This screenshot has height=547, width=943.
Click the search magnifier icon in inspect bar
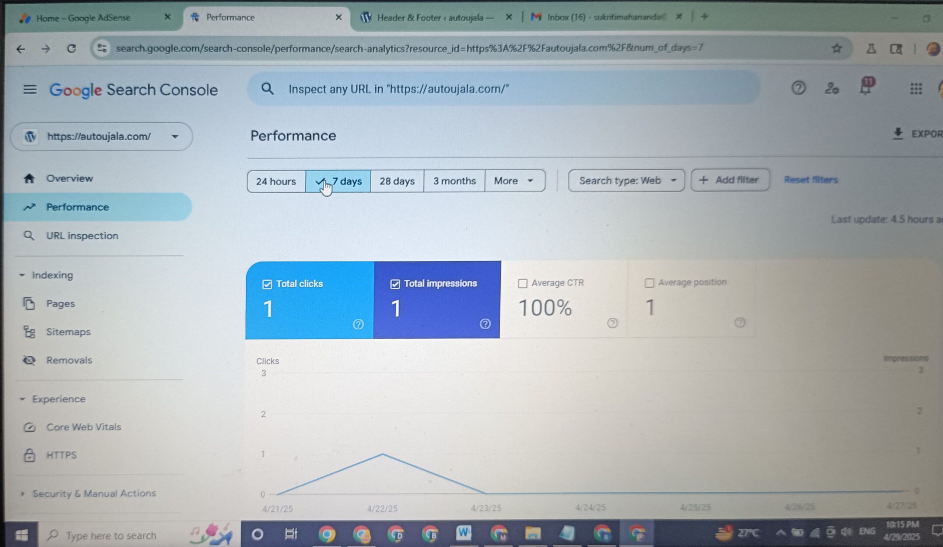pyautogui.click(x=267, y=89)
